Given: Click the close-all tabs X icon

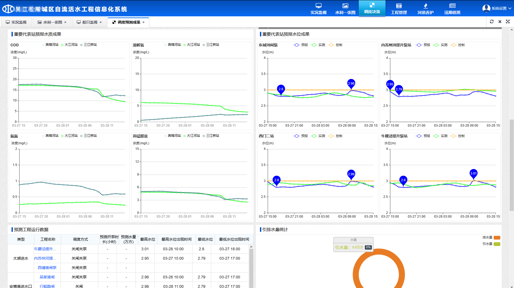Looking at the screenshot, I should click(500, 22).
